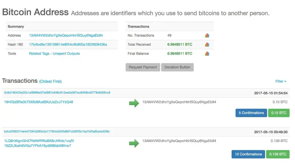Click green arrow in second transaction

tap(134, 143)
